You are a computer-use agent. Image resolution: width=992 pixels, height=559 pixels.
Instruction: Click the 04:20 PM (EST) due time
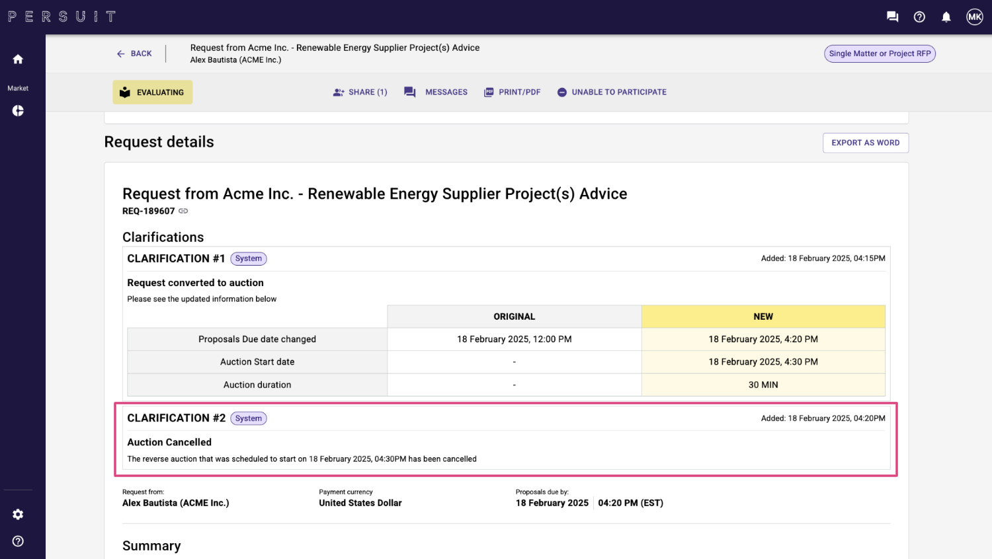click(x=630, y=503)
